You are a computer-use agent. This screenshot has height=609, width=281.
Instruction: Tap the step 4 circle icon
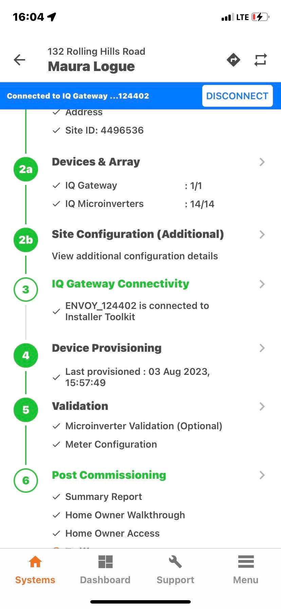click(x=26, y=355)
